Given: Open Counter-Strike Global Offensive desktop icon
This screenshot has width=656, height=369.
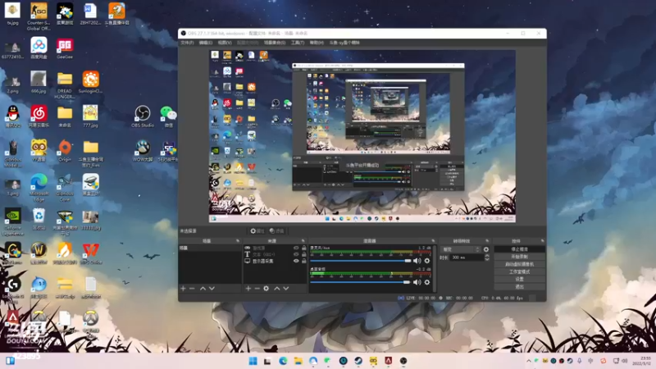Looking at the screenshot, I should [39, 16].
